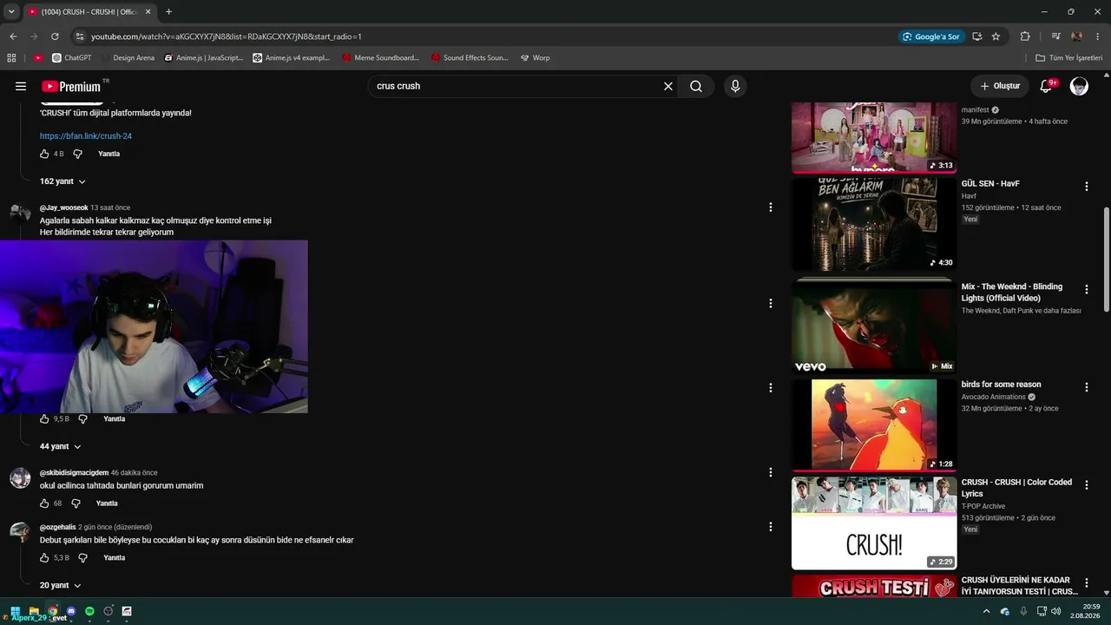Screen dimensions: 1111x625
Task: Go back with the browser back arrow
Action: (x=13, y=36)
